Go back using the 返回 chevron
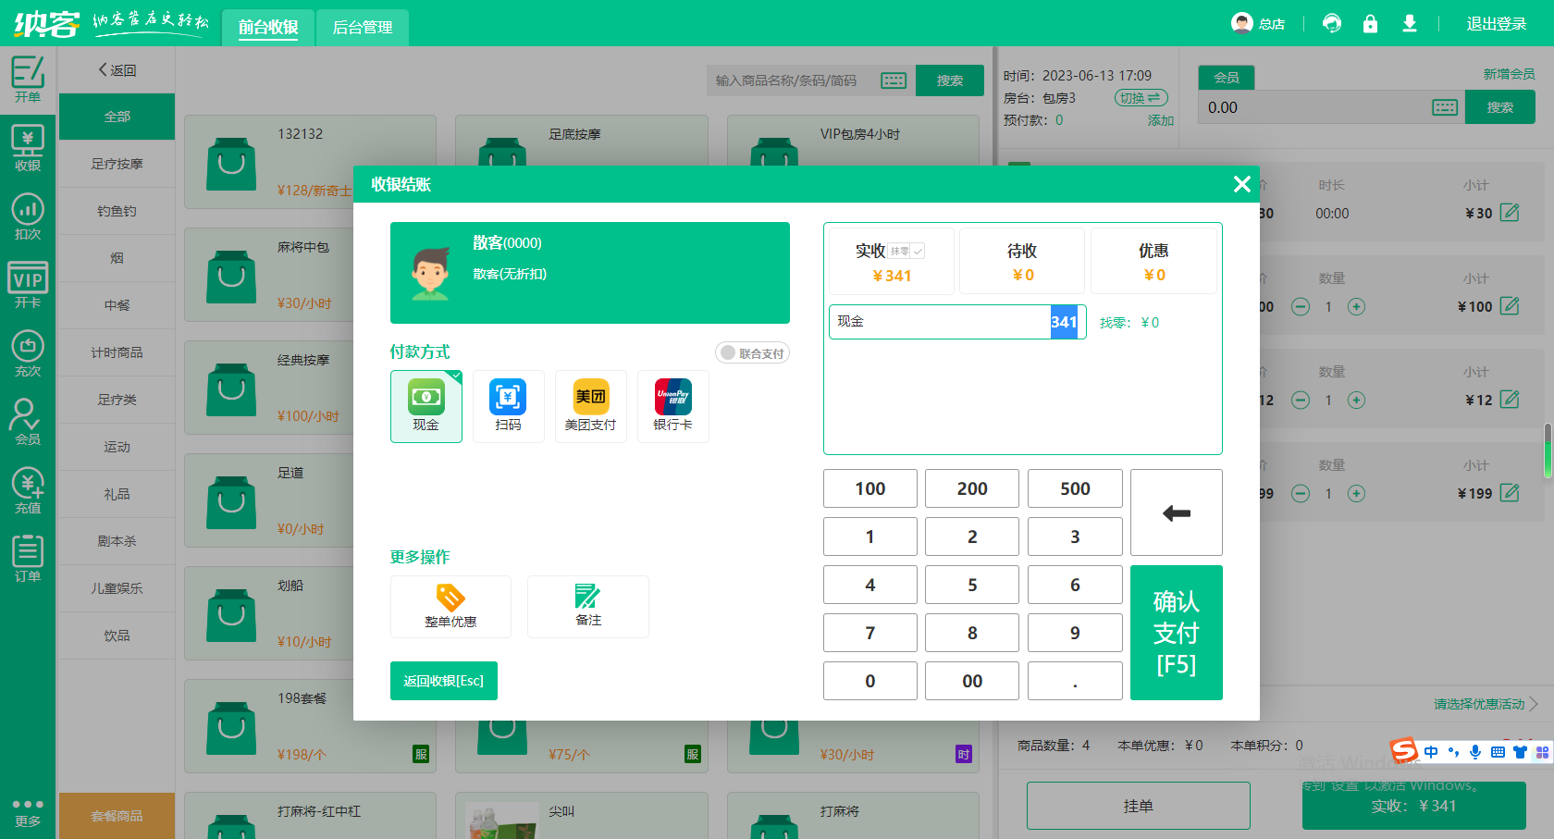This screenshot has width=1554, height=839. (x=117, y=70)
